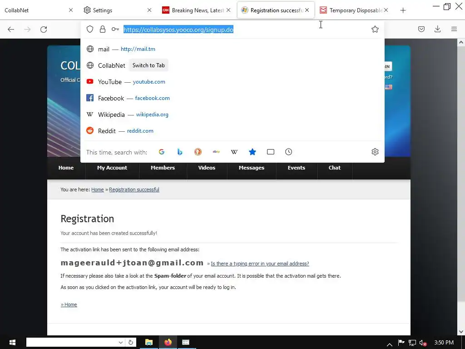The height and width of the screenshot is (349, 465).
Task: Open a new browser tab
Action: point(403,10)
